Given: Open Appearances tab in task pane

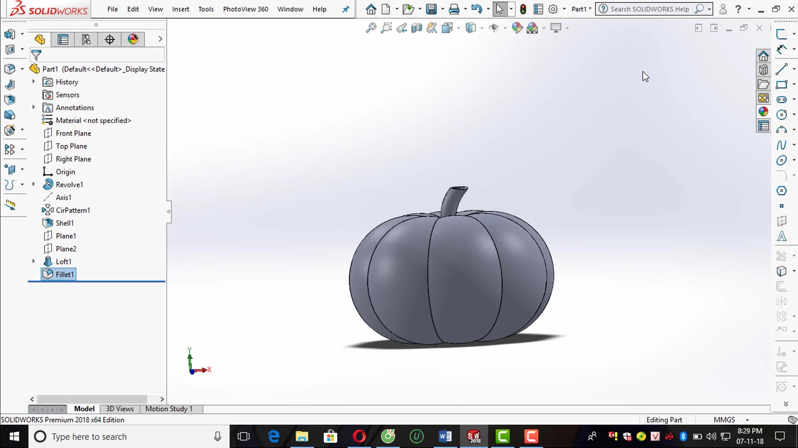Looking at the screenshot, I should click(x=763, y=112).
